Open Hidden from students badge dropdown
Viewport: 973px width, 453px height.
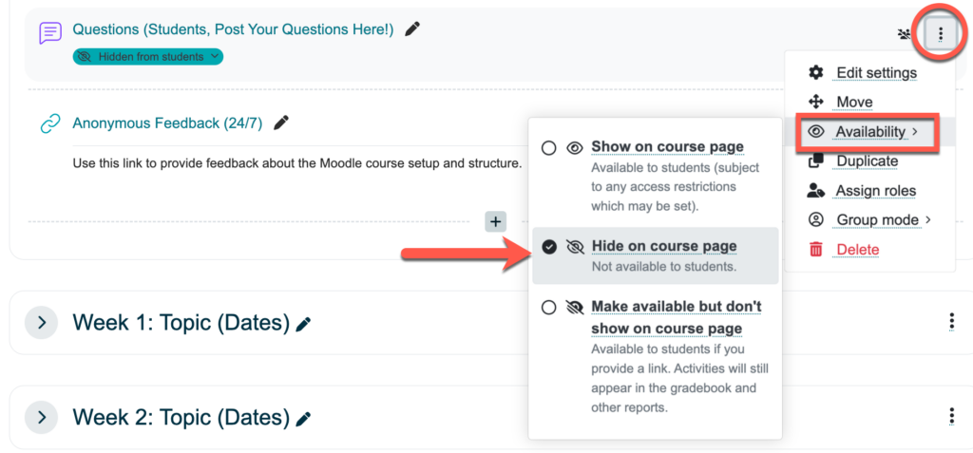147,57
